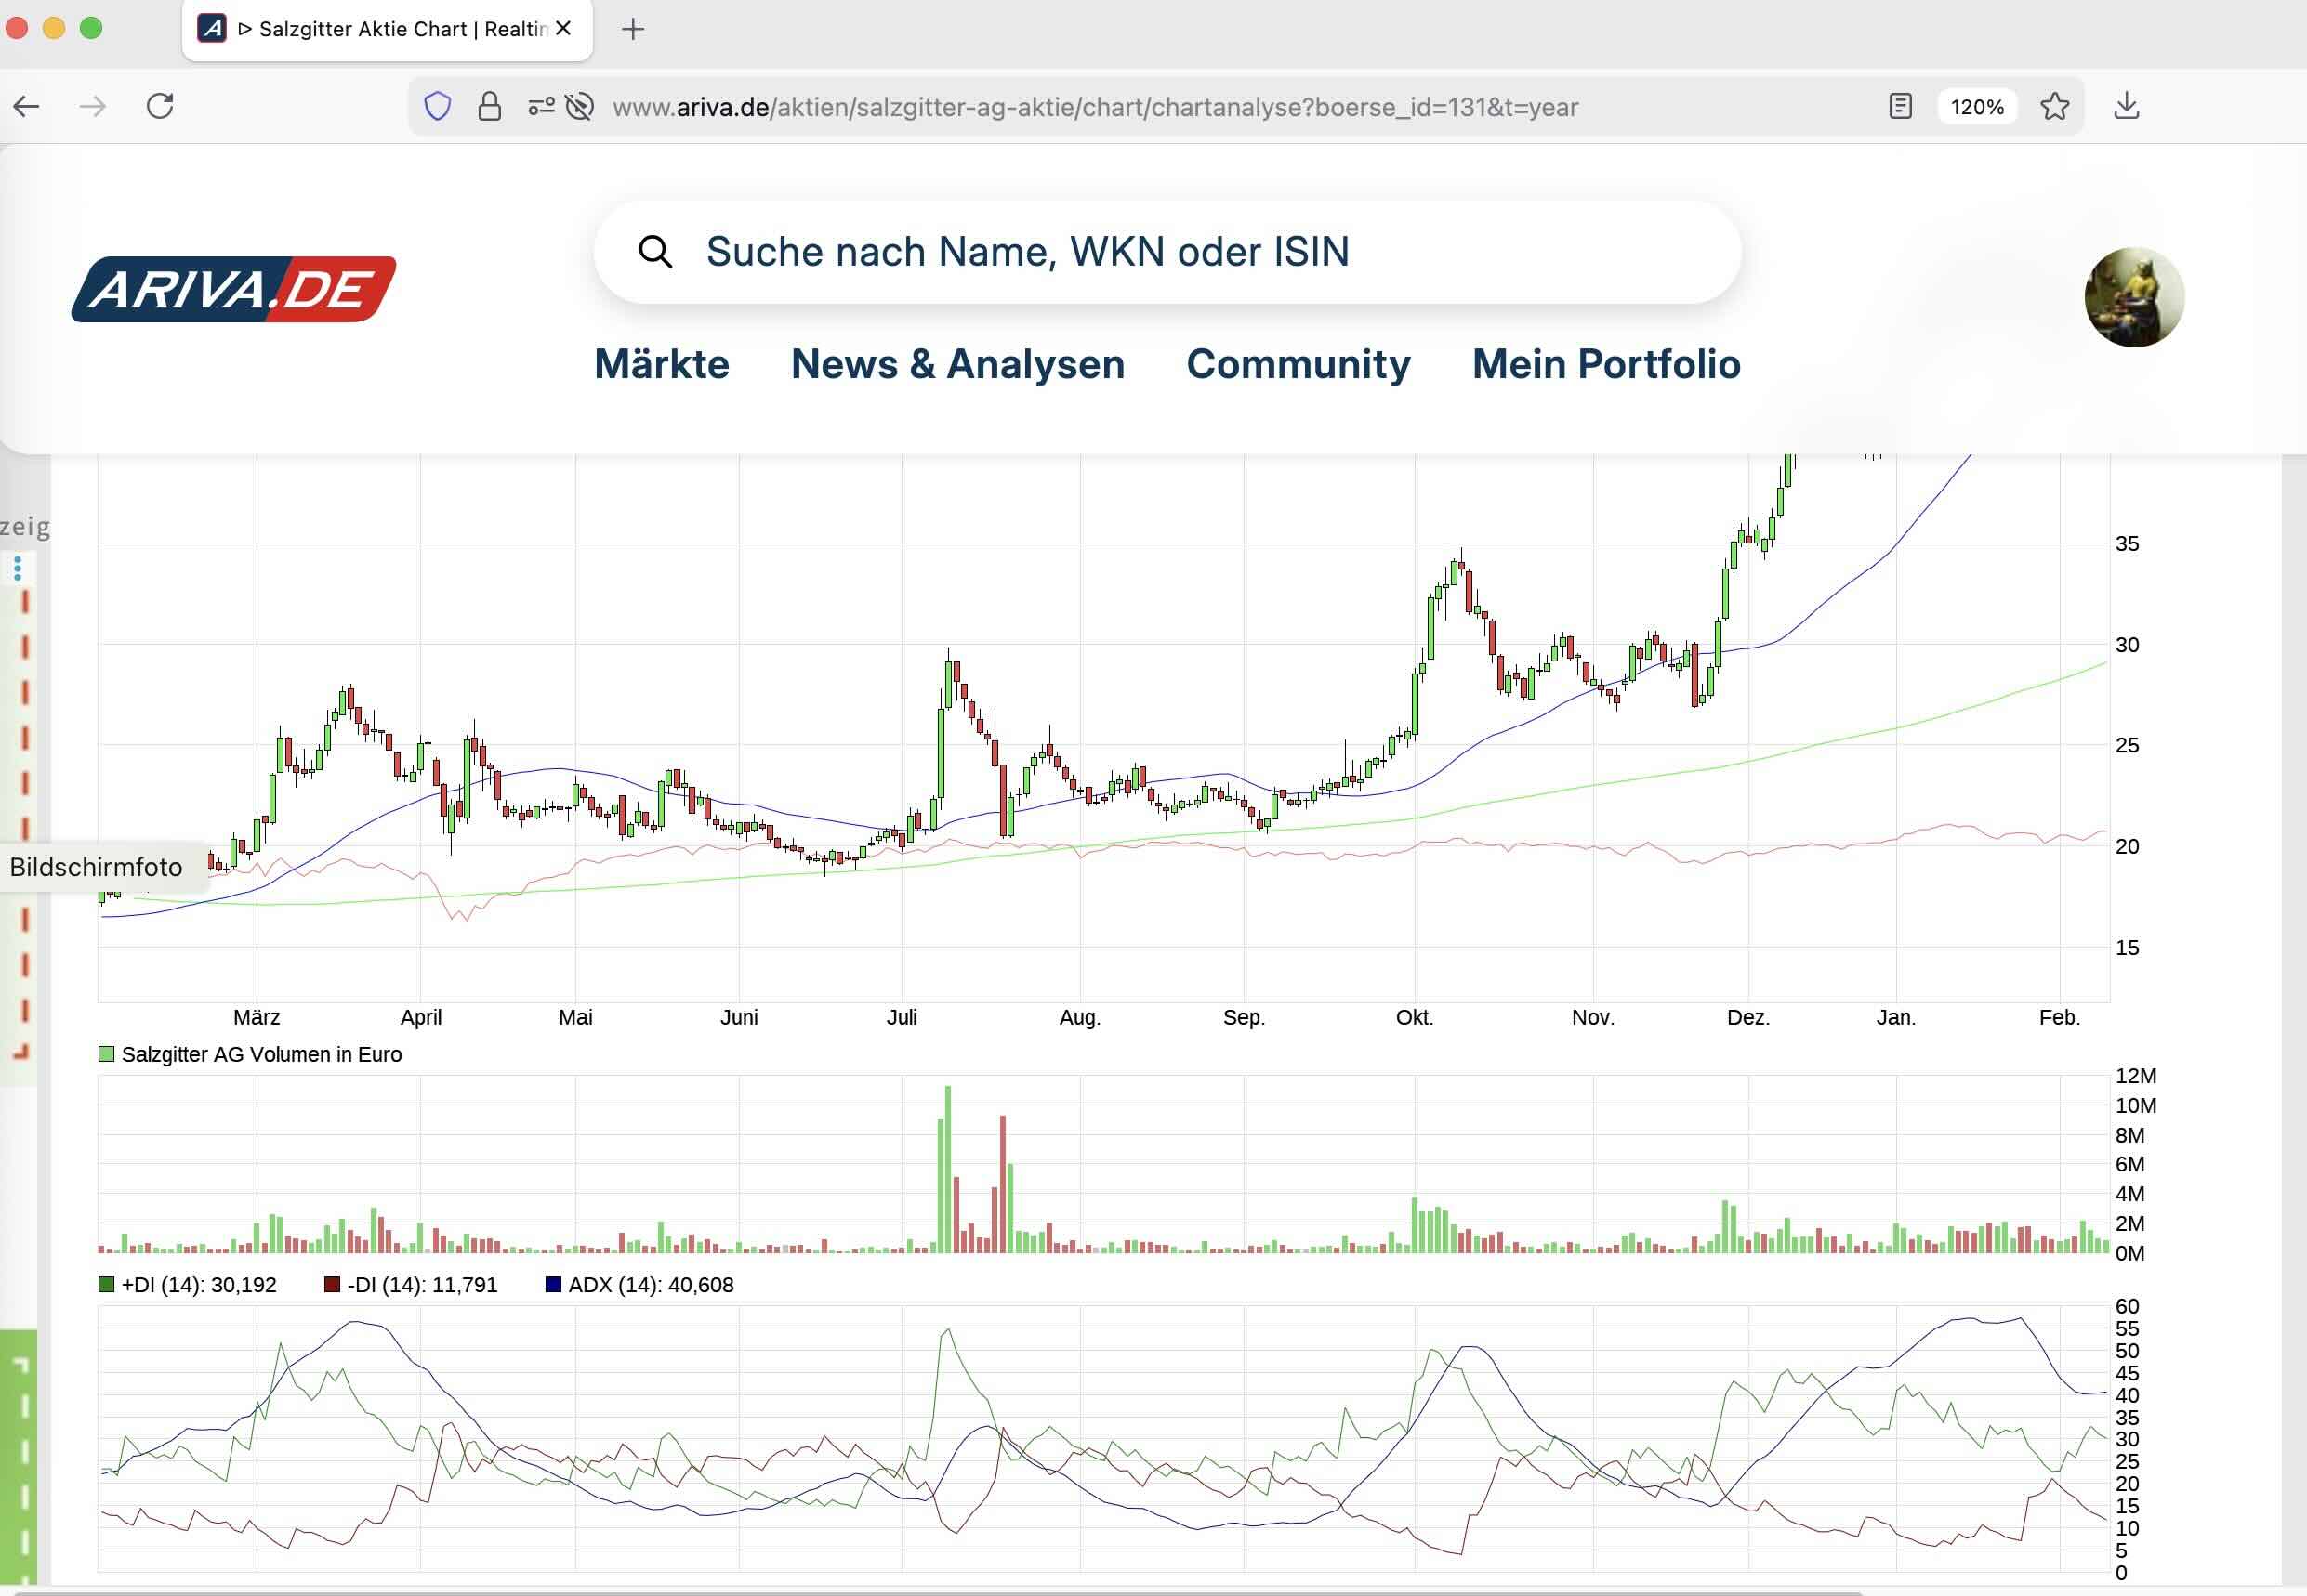Open a new browser tab
This screenshot has width=2307, height=1596.
click(632, 29)
